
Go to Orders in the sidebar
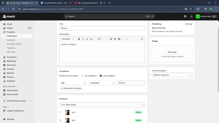[10, 28]
